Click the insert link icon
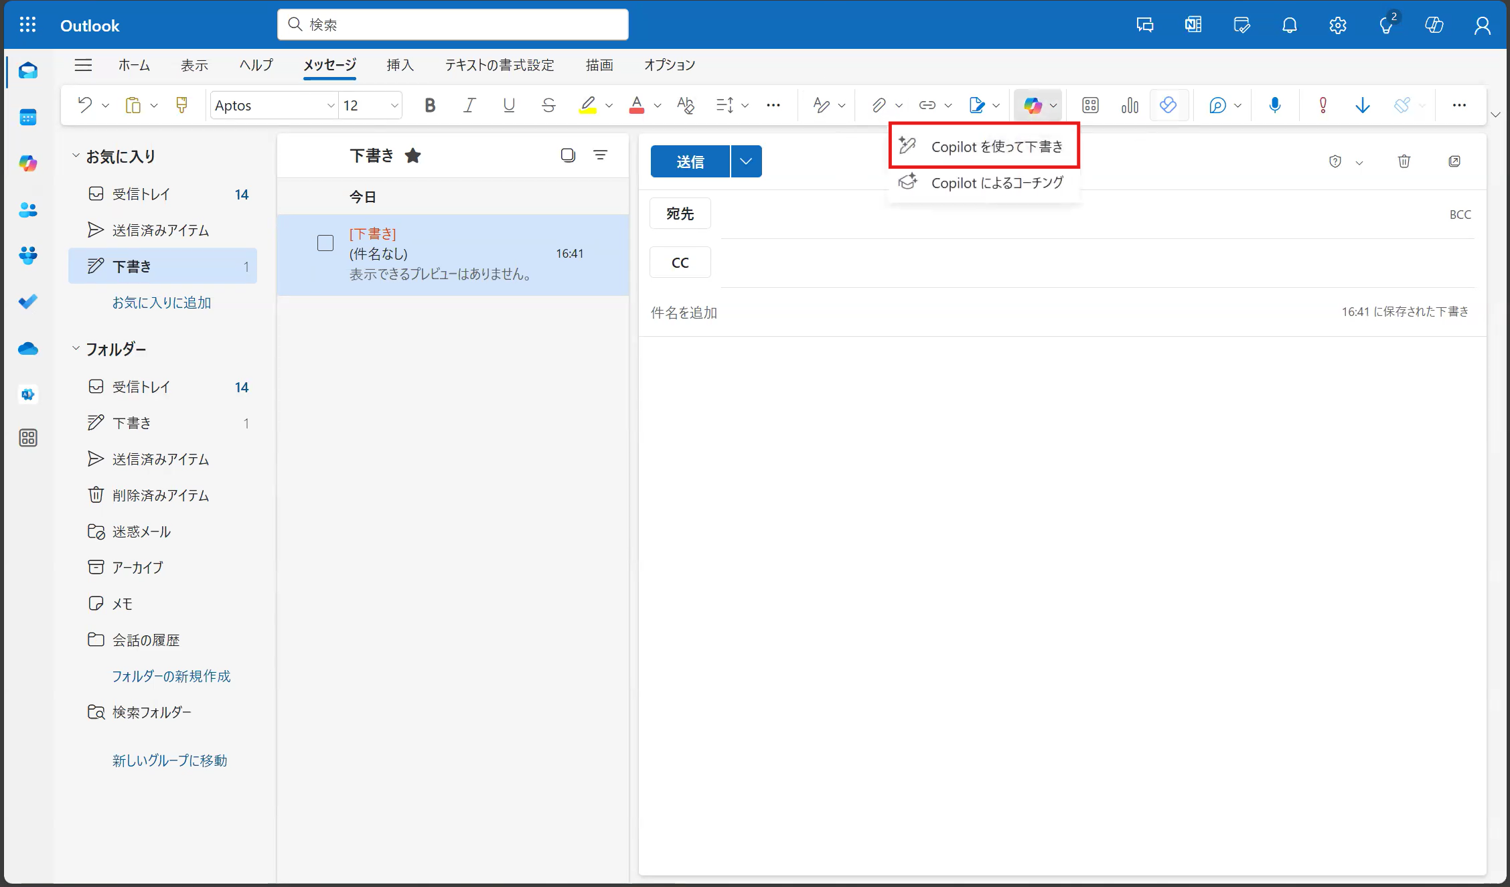This screenshot has height=887, width=1510. tap(927, 105)
